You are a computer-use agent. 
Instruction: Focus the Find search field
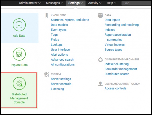tap(136, 3)
